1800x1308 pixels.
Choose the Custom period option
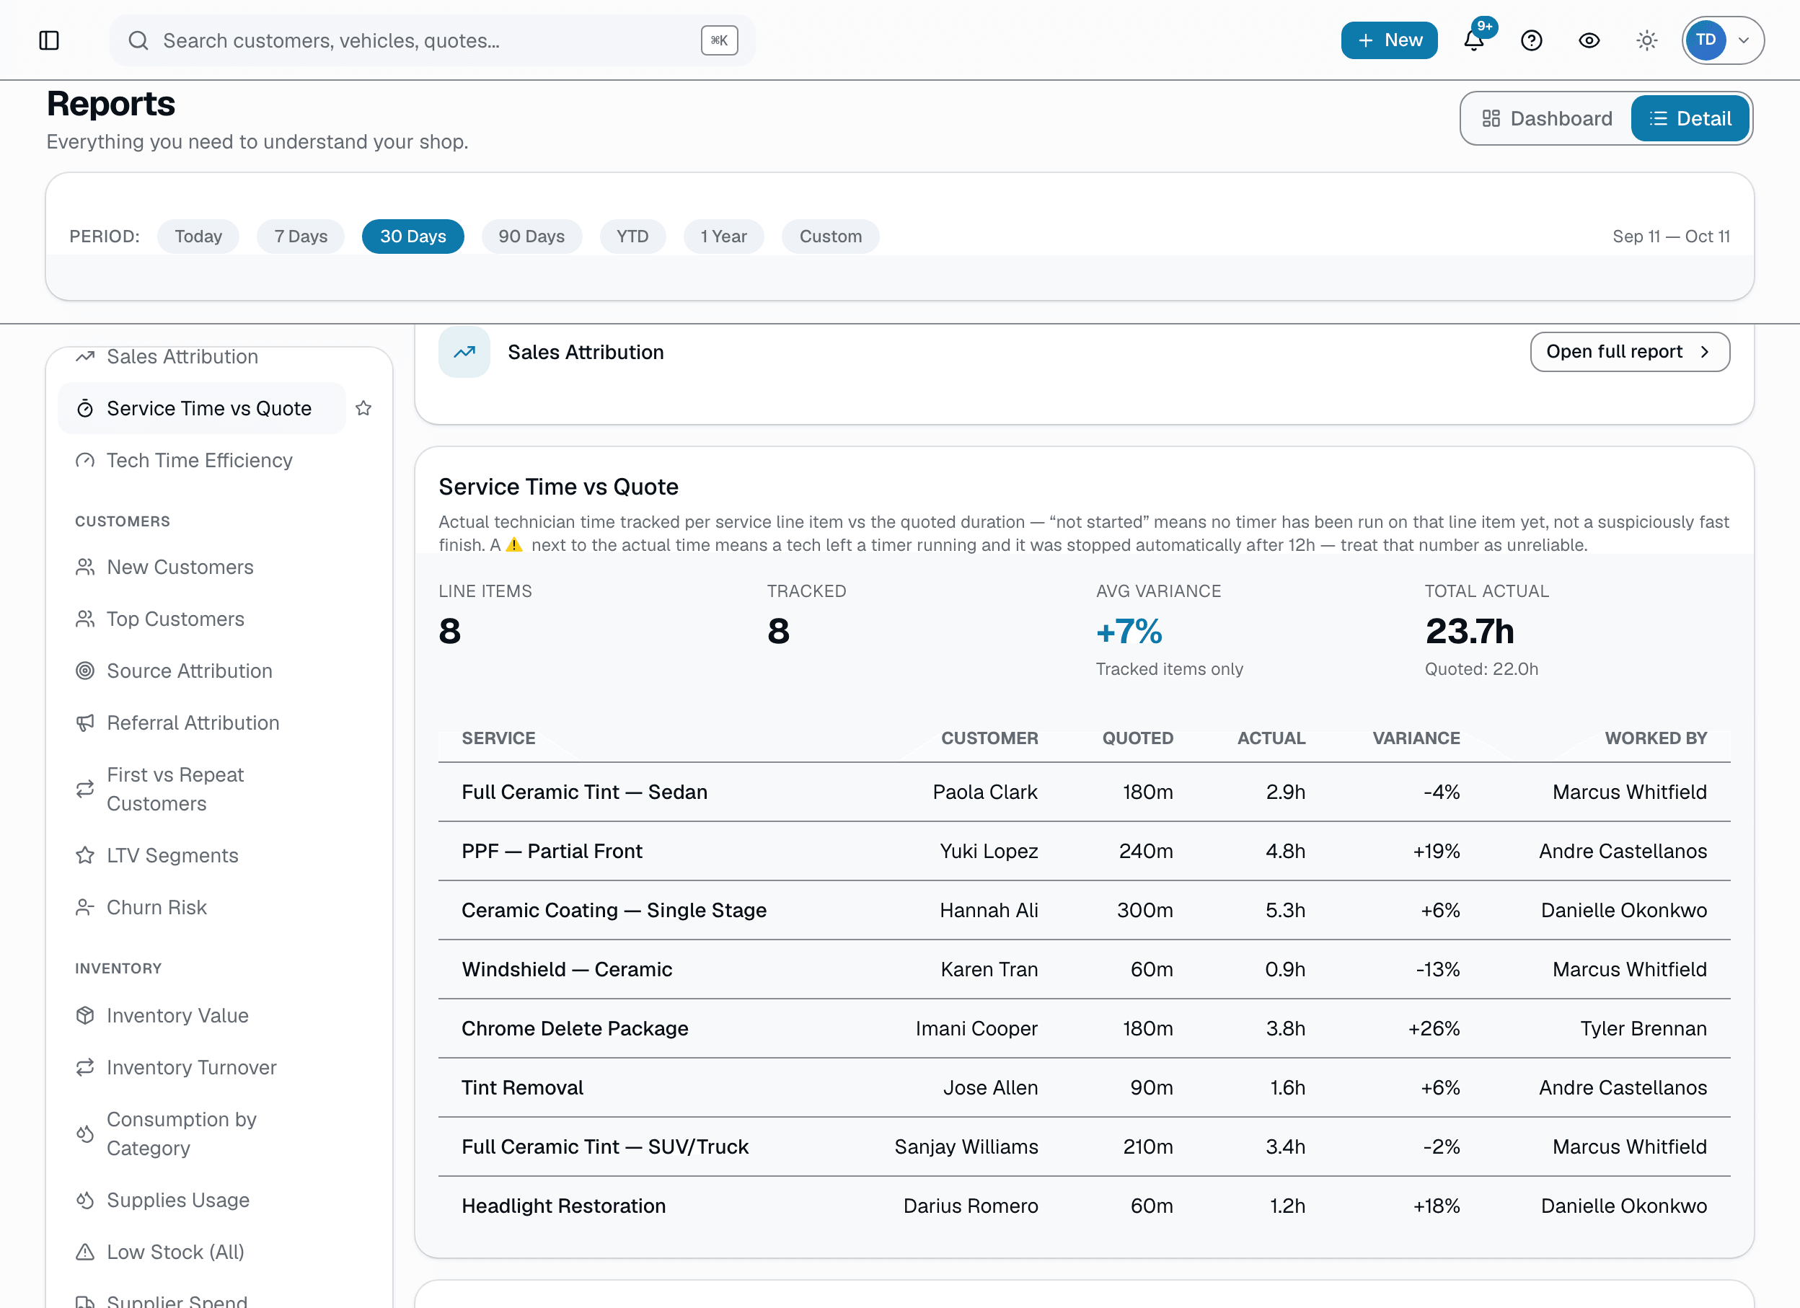(x=830, y=237)
